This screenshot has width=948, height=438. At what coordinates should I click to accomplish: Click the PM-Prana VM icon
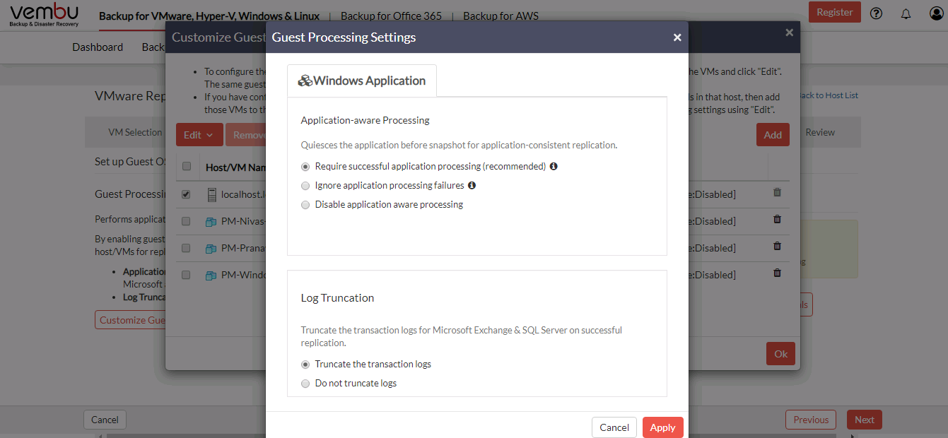tap(211, 249)
